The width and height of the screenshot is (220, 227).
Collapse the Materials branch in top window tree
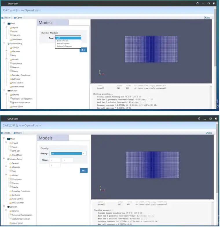pos(6,50)
